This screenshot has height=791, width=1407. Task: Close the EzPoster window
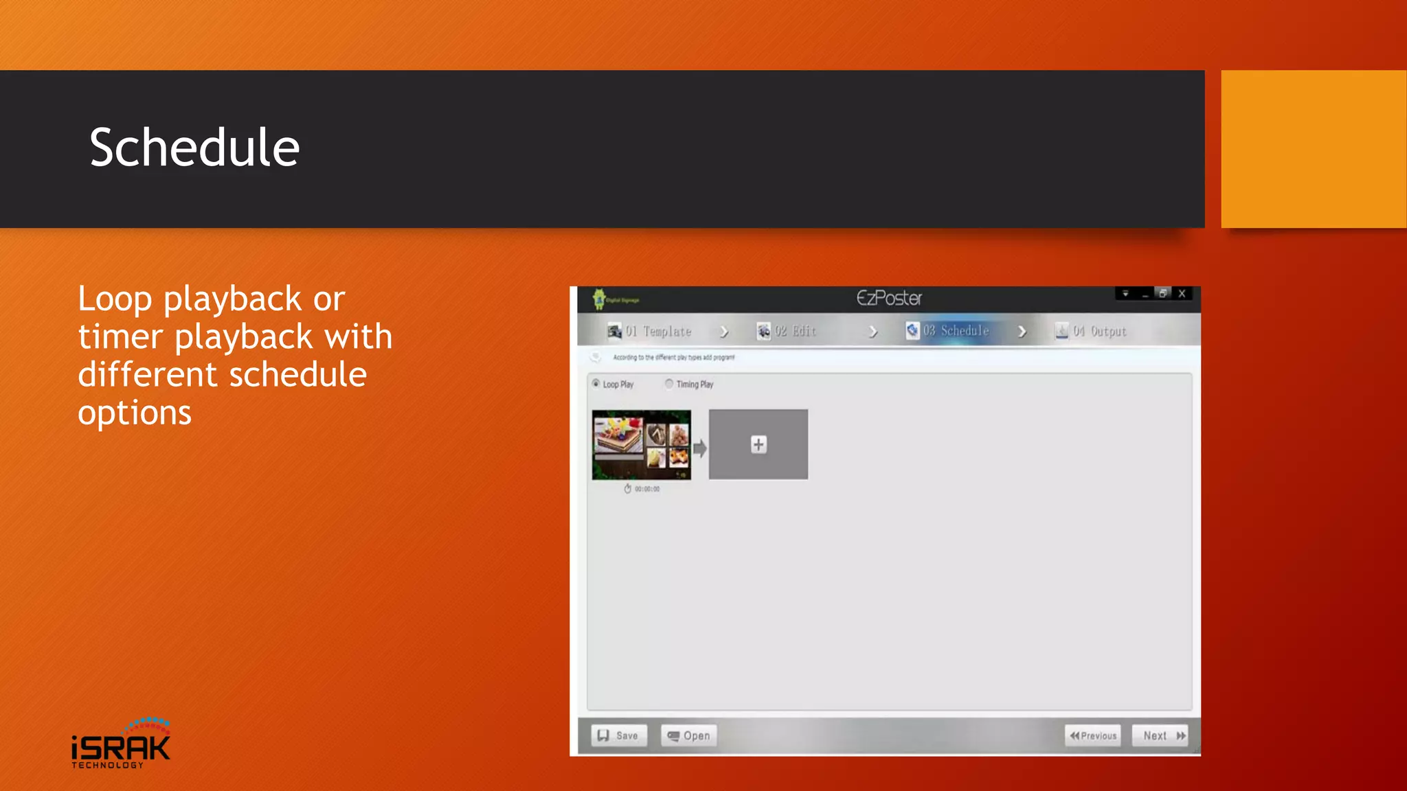point(1182,293)
